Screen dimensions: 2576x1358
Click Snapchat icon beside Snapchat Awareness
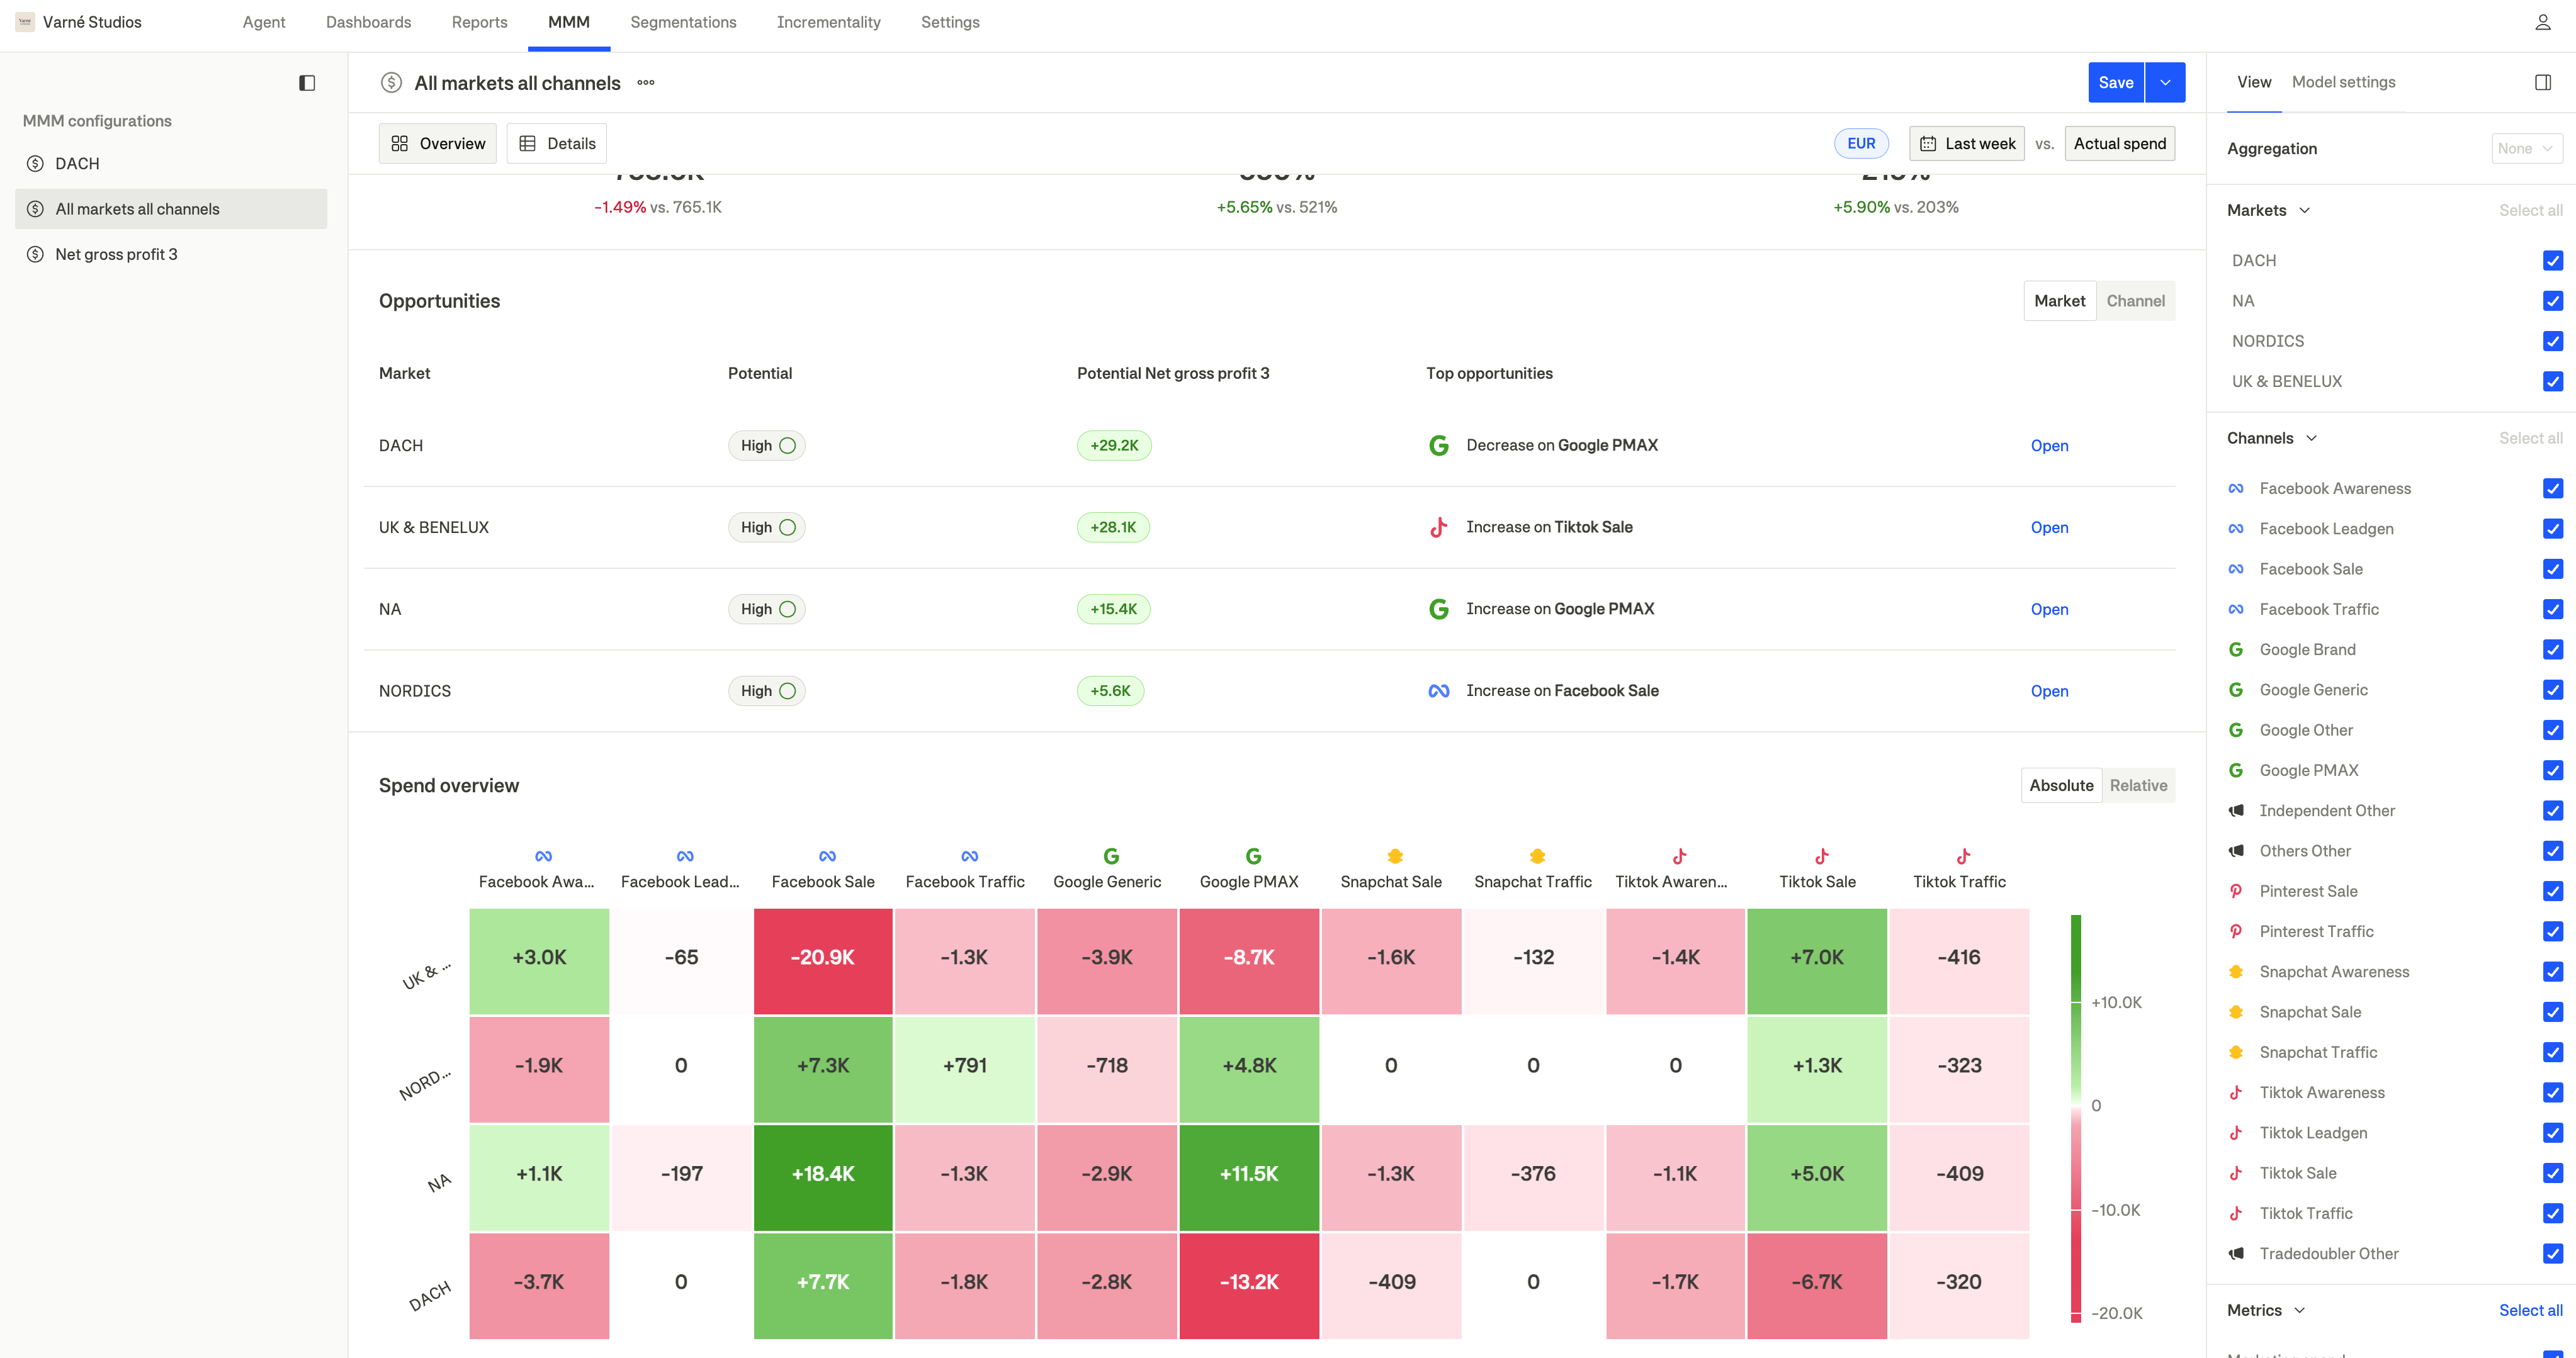[2235, 971]
